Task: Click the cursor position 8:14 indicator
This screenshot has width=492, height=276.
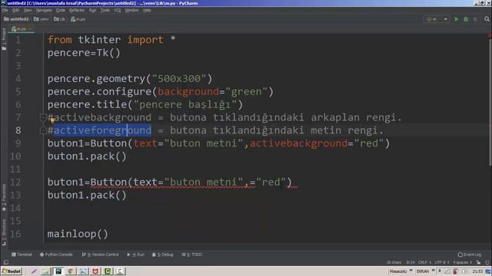Action: point(411,262)
